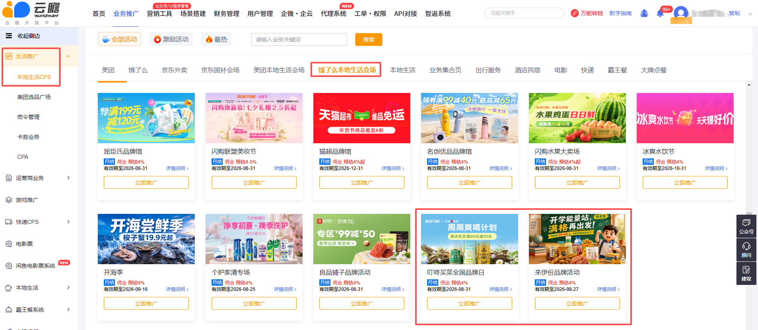This screenshot has height=330, width=758.
Task: Open the user profile icon in header
Action: [644, 13]
